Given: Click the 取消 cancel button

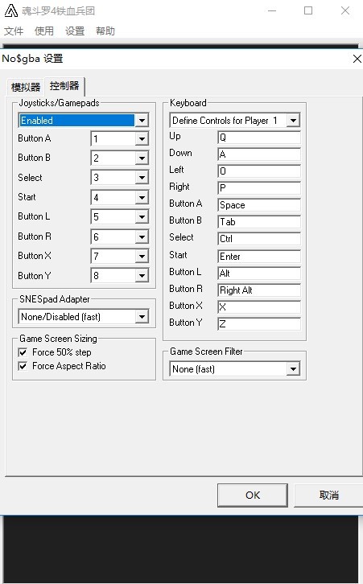Looking at the screenshot, I should (x=328, y=495).
